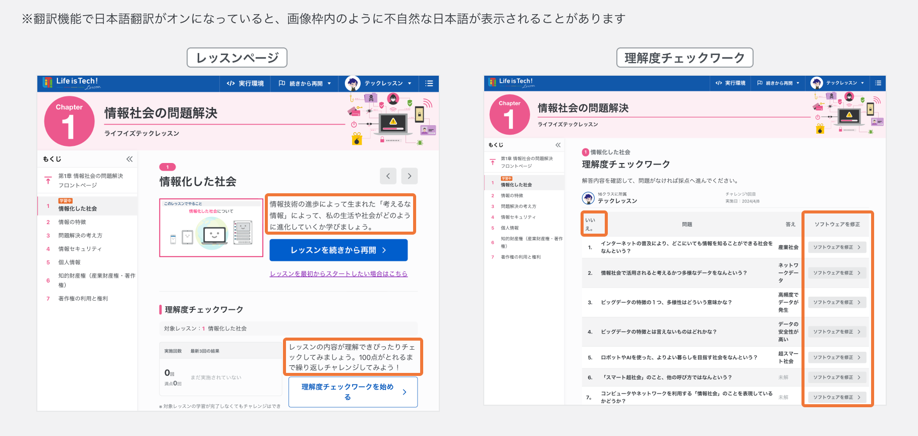Image resolution: width=918 pixels, height=436 pixels.
Task: Open 第1章 フロントページ in lesson page sidebar
Action: coord(91,181)
